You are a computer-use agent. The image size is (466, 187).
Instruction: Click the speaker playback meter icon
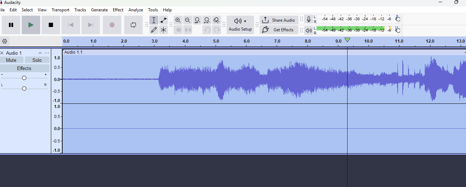tap(308, 30)
